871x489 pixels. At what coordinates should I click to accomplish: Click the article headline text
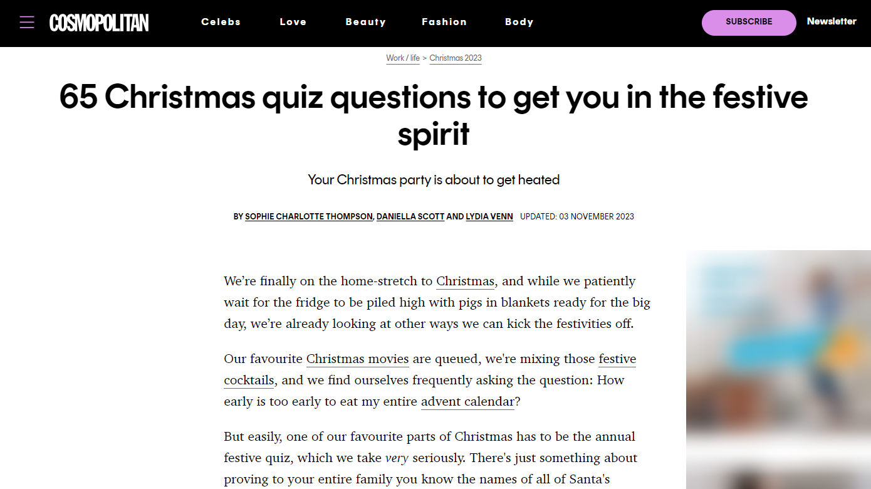pos(434,115)
